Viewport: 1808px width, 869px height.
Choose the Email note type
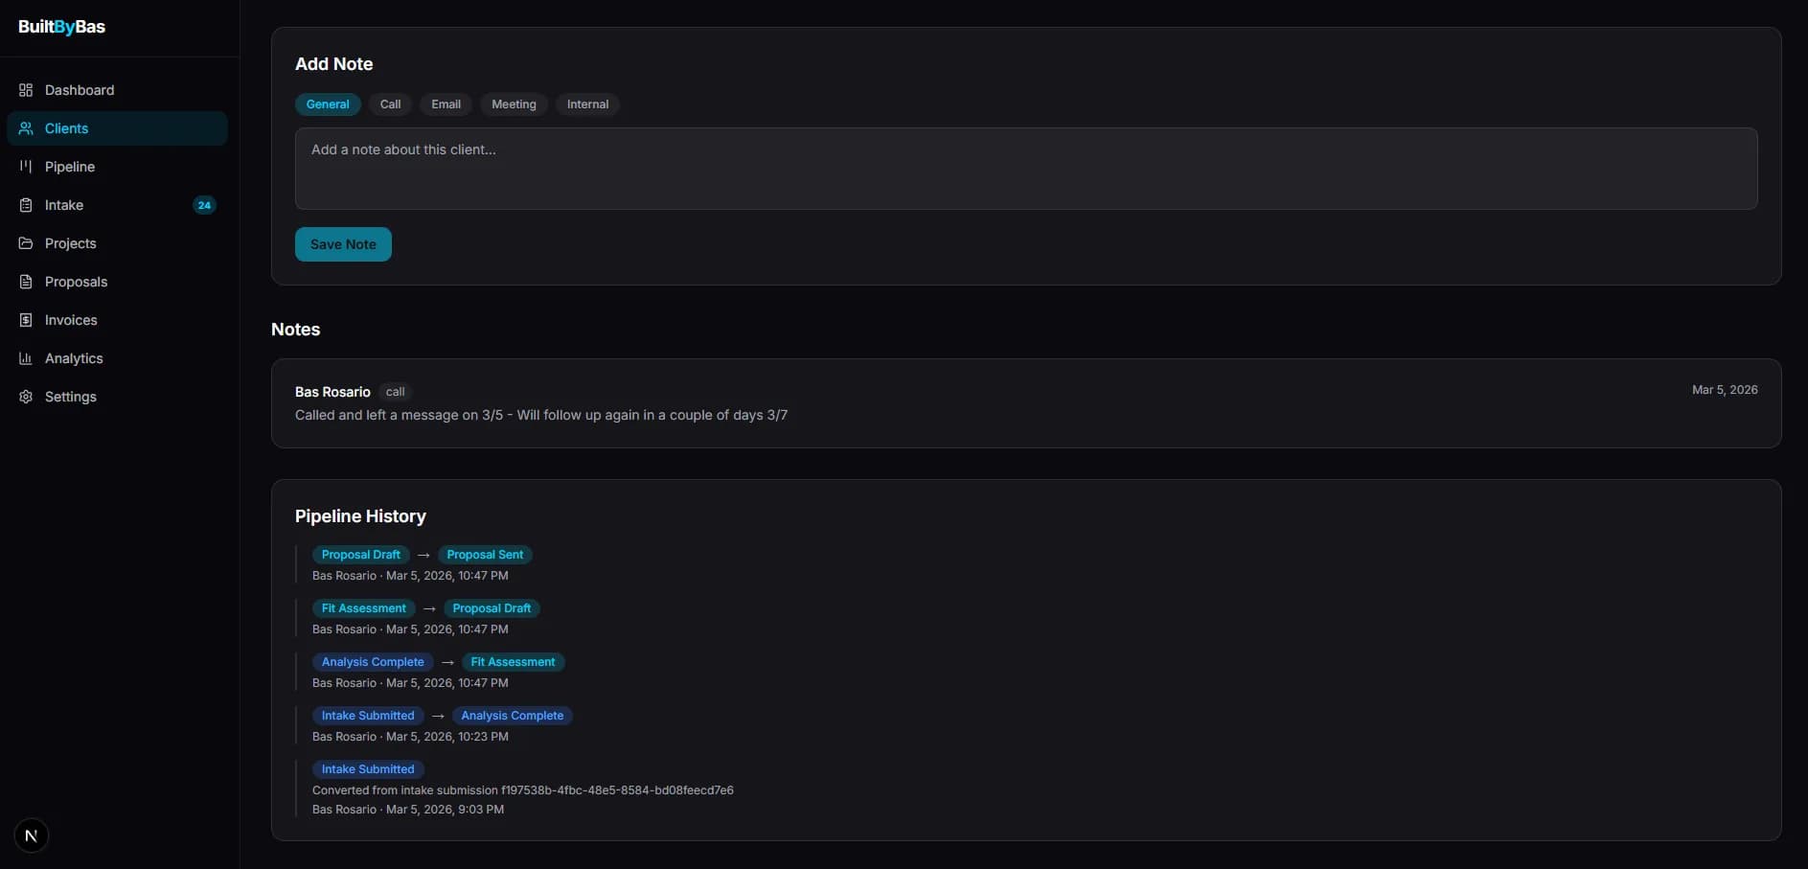pyautogui.click(x=446, y=104)
